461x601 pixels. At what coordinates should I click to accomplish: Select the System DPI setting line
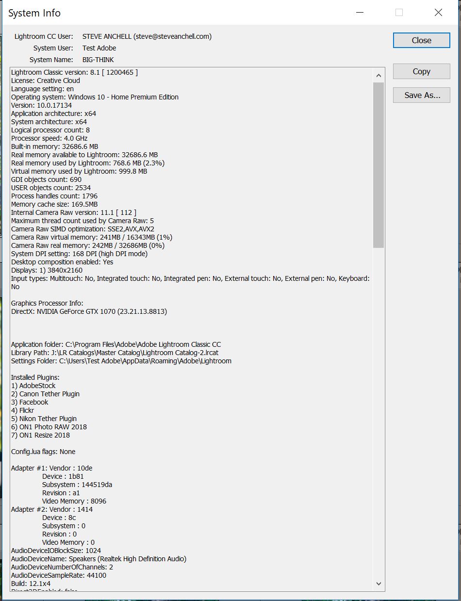point(79,254)
